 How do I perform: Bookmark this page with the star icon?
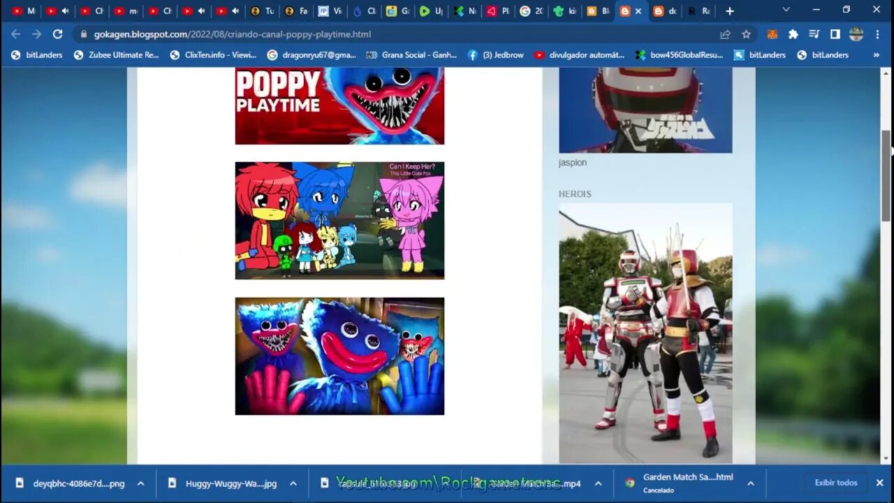746,34
